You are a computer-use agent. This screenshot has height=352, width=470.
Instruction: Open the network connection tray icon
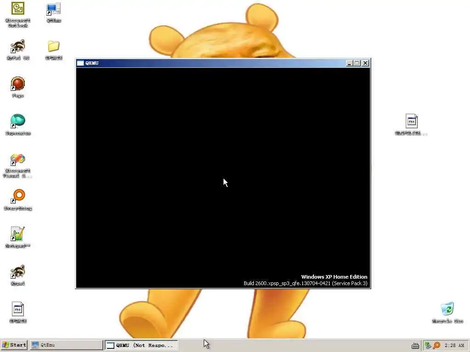click(428, 346)
